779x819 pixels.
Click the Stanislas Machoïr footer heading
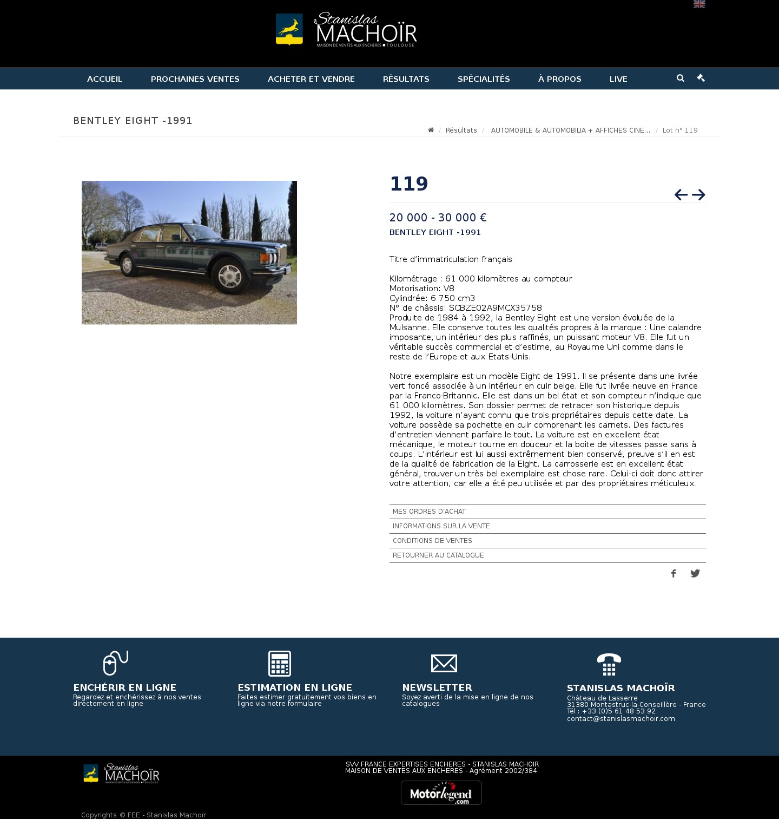tap(621, 688)
